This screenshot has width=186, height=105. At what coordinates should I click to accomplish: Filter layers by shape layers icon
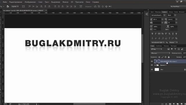tap(179, 49)
